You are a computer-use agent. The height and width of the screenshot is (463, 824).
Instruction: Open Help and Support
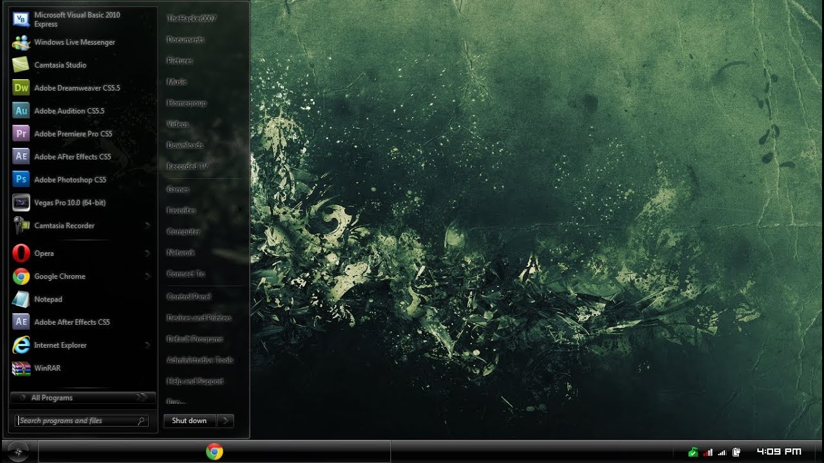pos(194,381)
